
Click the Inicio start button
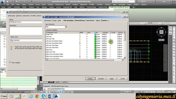(4, 96)
